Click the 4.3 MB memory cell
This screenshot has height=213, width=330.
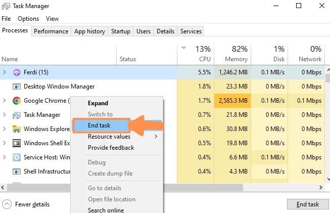coord(232,172)
